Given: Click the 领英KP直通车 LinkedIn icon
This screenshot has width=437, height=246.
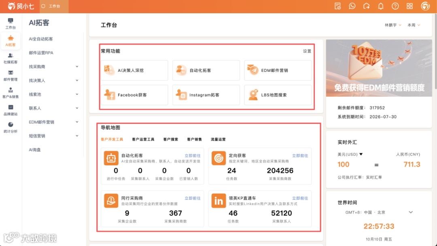Looking at the screenshot, I should coord(219,201).
